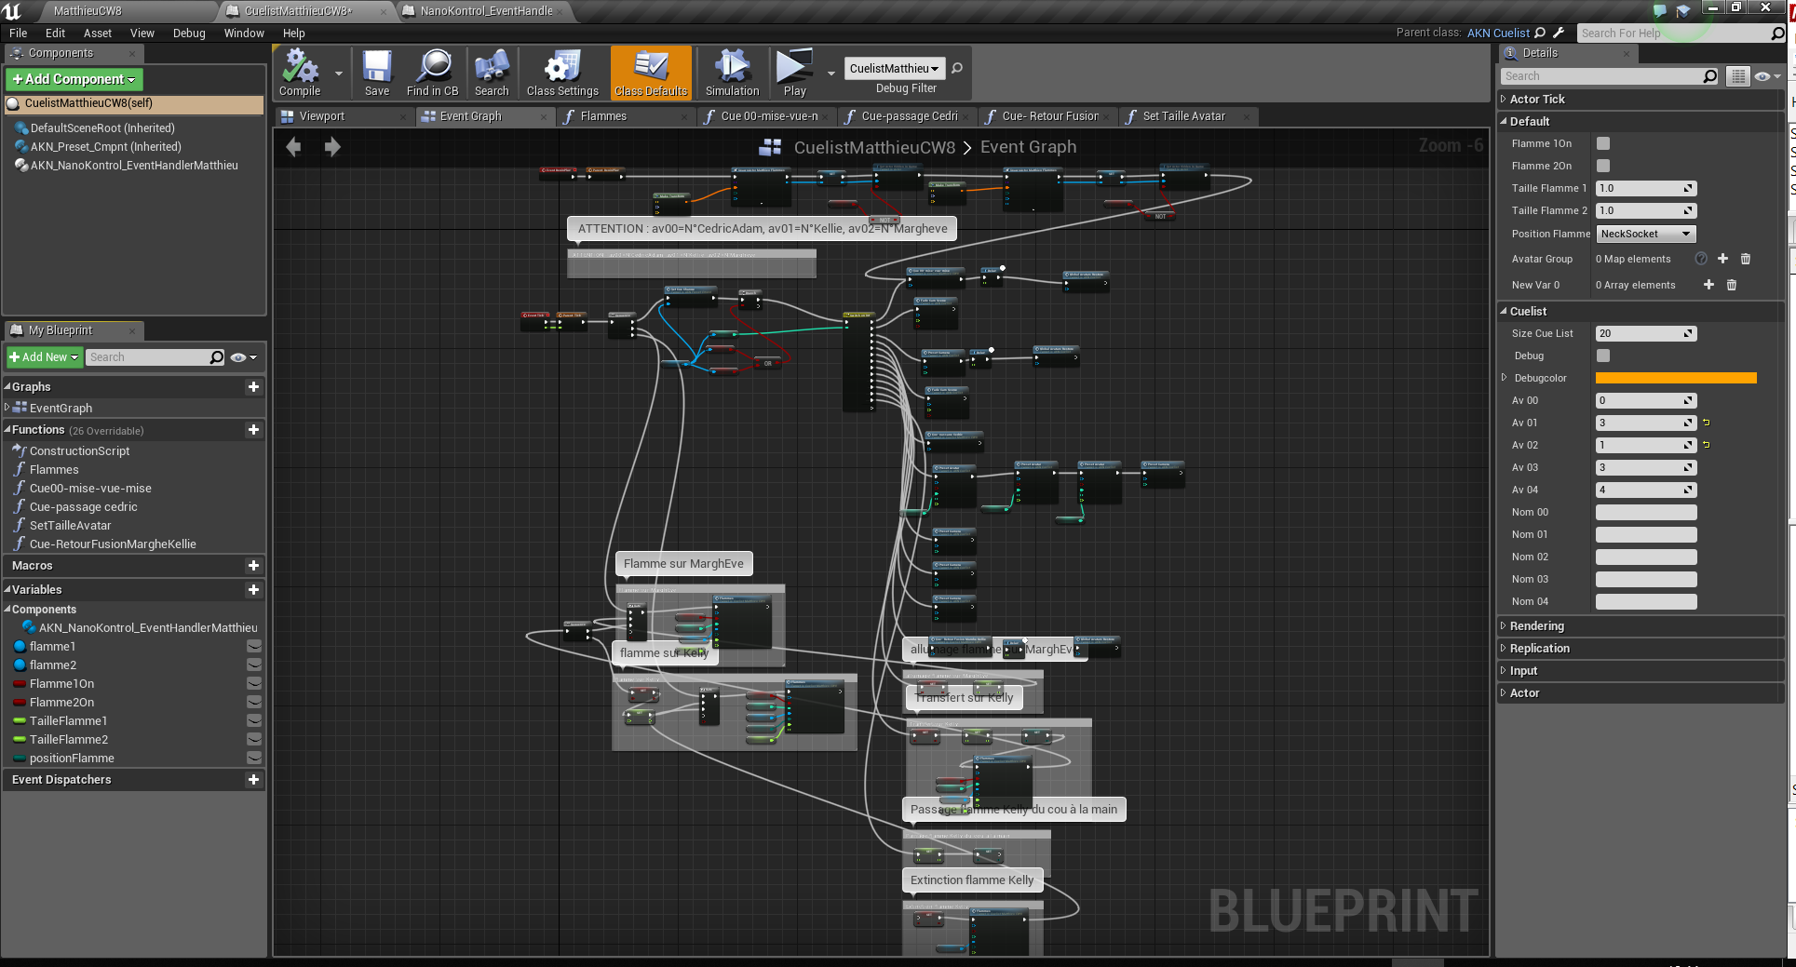The width and height of the screenshot is (1796, 967).
Task: Toggle flamme2 variable visibility
Action: pyautogui.click(x=253, y=665)
